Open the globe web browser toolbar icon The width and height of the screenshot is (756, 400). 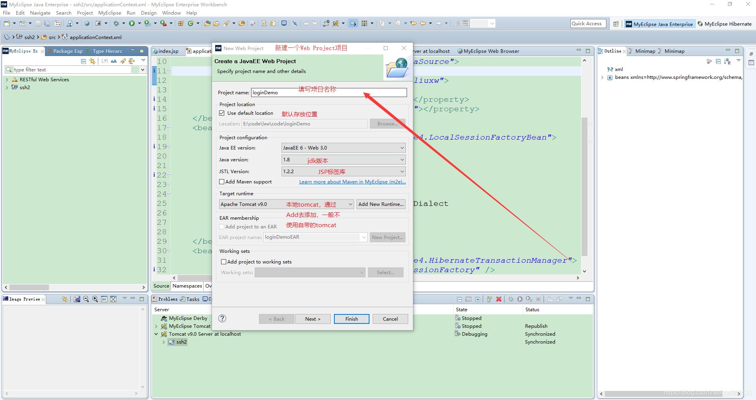pyautogui.click(x=87, y=23)
